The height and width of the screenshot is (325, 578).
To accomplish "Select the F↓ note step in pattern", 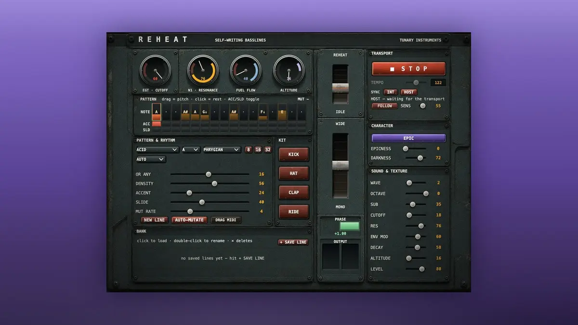I will (x=263, y=112).
